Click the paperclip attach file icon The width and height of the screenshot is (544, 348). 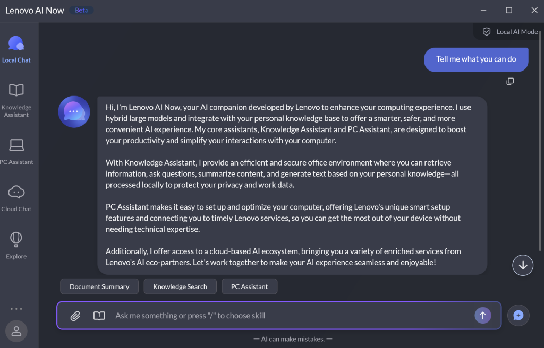tap(75, 316)
